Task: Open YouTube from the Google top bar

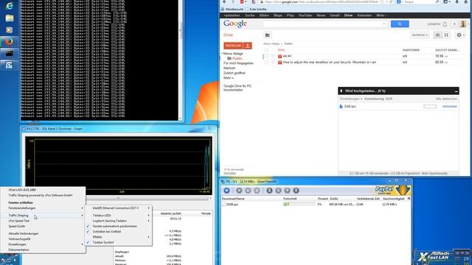Action: click(305, 15)
